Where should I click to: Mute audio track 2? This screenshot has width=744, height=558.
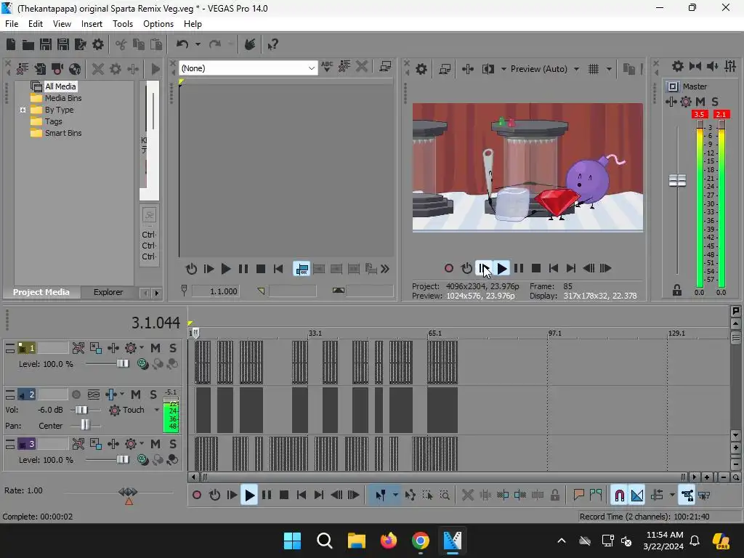click(x=136, y=395)
